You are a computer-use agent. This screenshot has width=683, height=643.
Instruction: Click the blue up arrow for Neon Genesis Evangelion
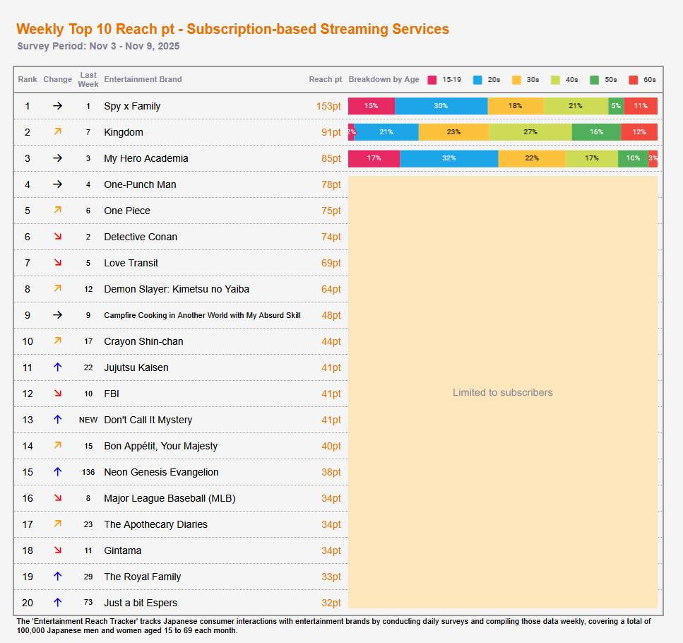point(57,472)
